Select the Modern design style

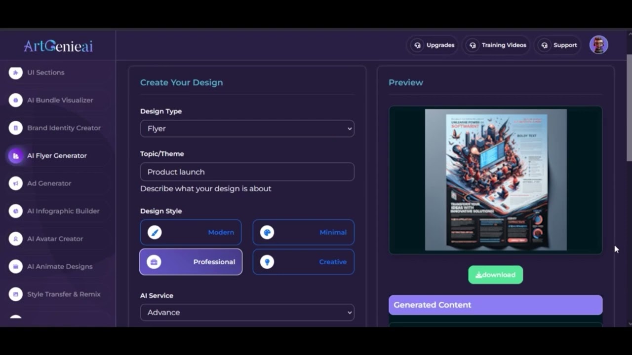pyautogui.click(x=191, y=232)
